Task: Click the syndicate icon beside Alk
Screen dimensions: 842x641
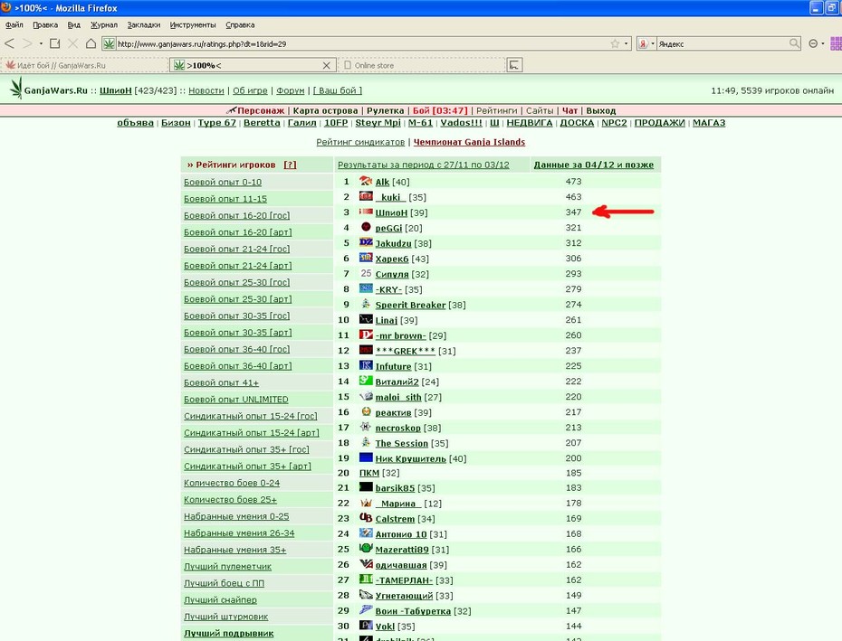Action: coord(366,182)
